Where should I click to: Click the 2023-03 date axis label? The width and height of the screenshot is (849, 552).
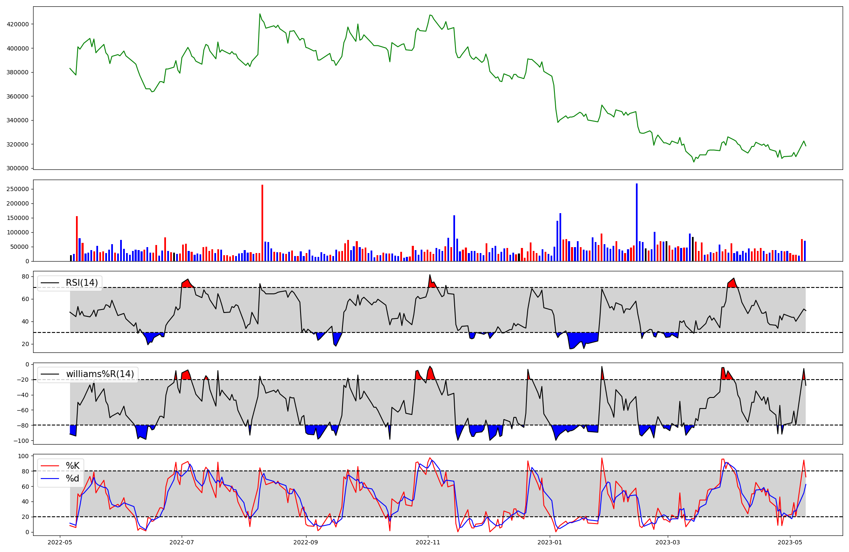click(x=668, y=542)
